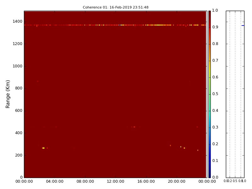Click the 200 range tick label
The width and height of the screenshot is (252, 189).
(x=19, y=155)
